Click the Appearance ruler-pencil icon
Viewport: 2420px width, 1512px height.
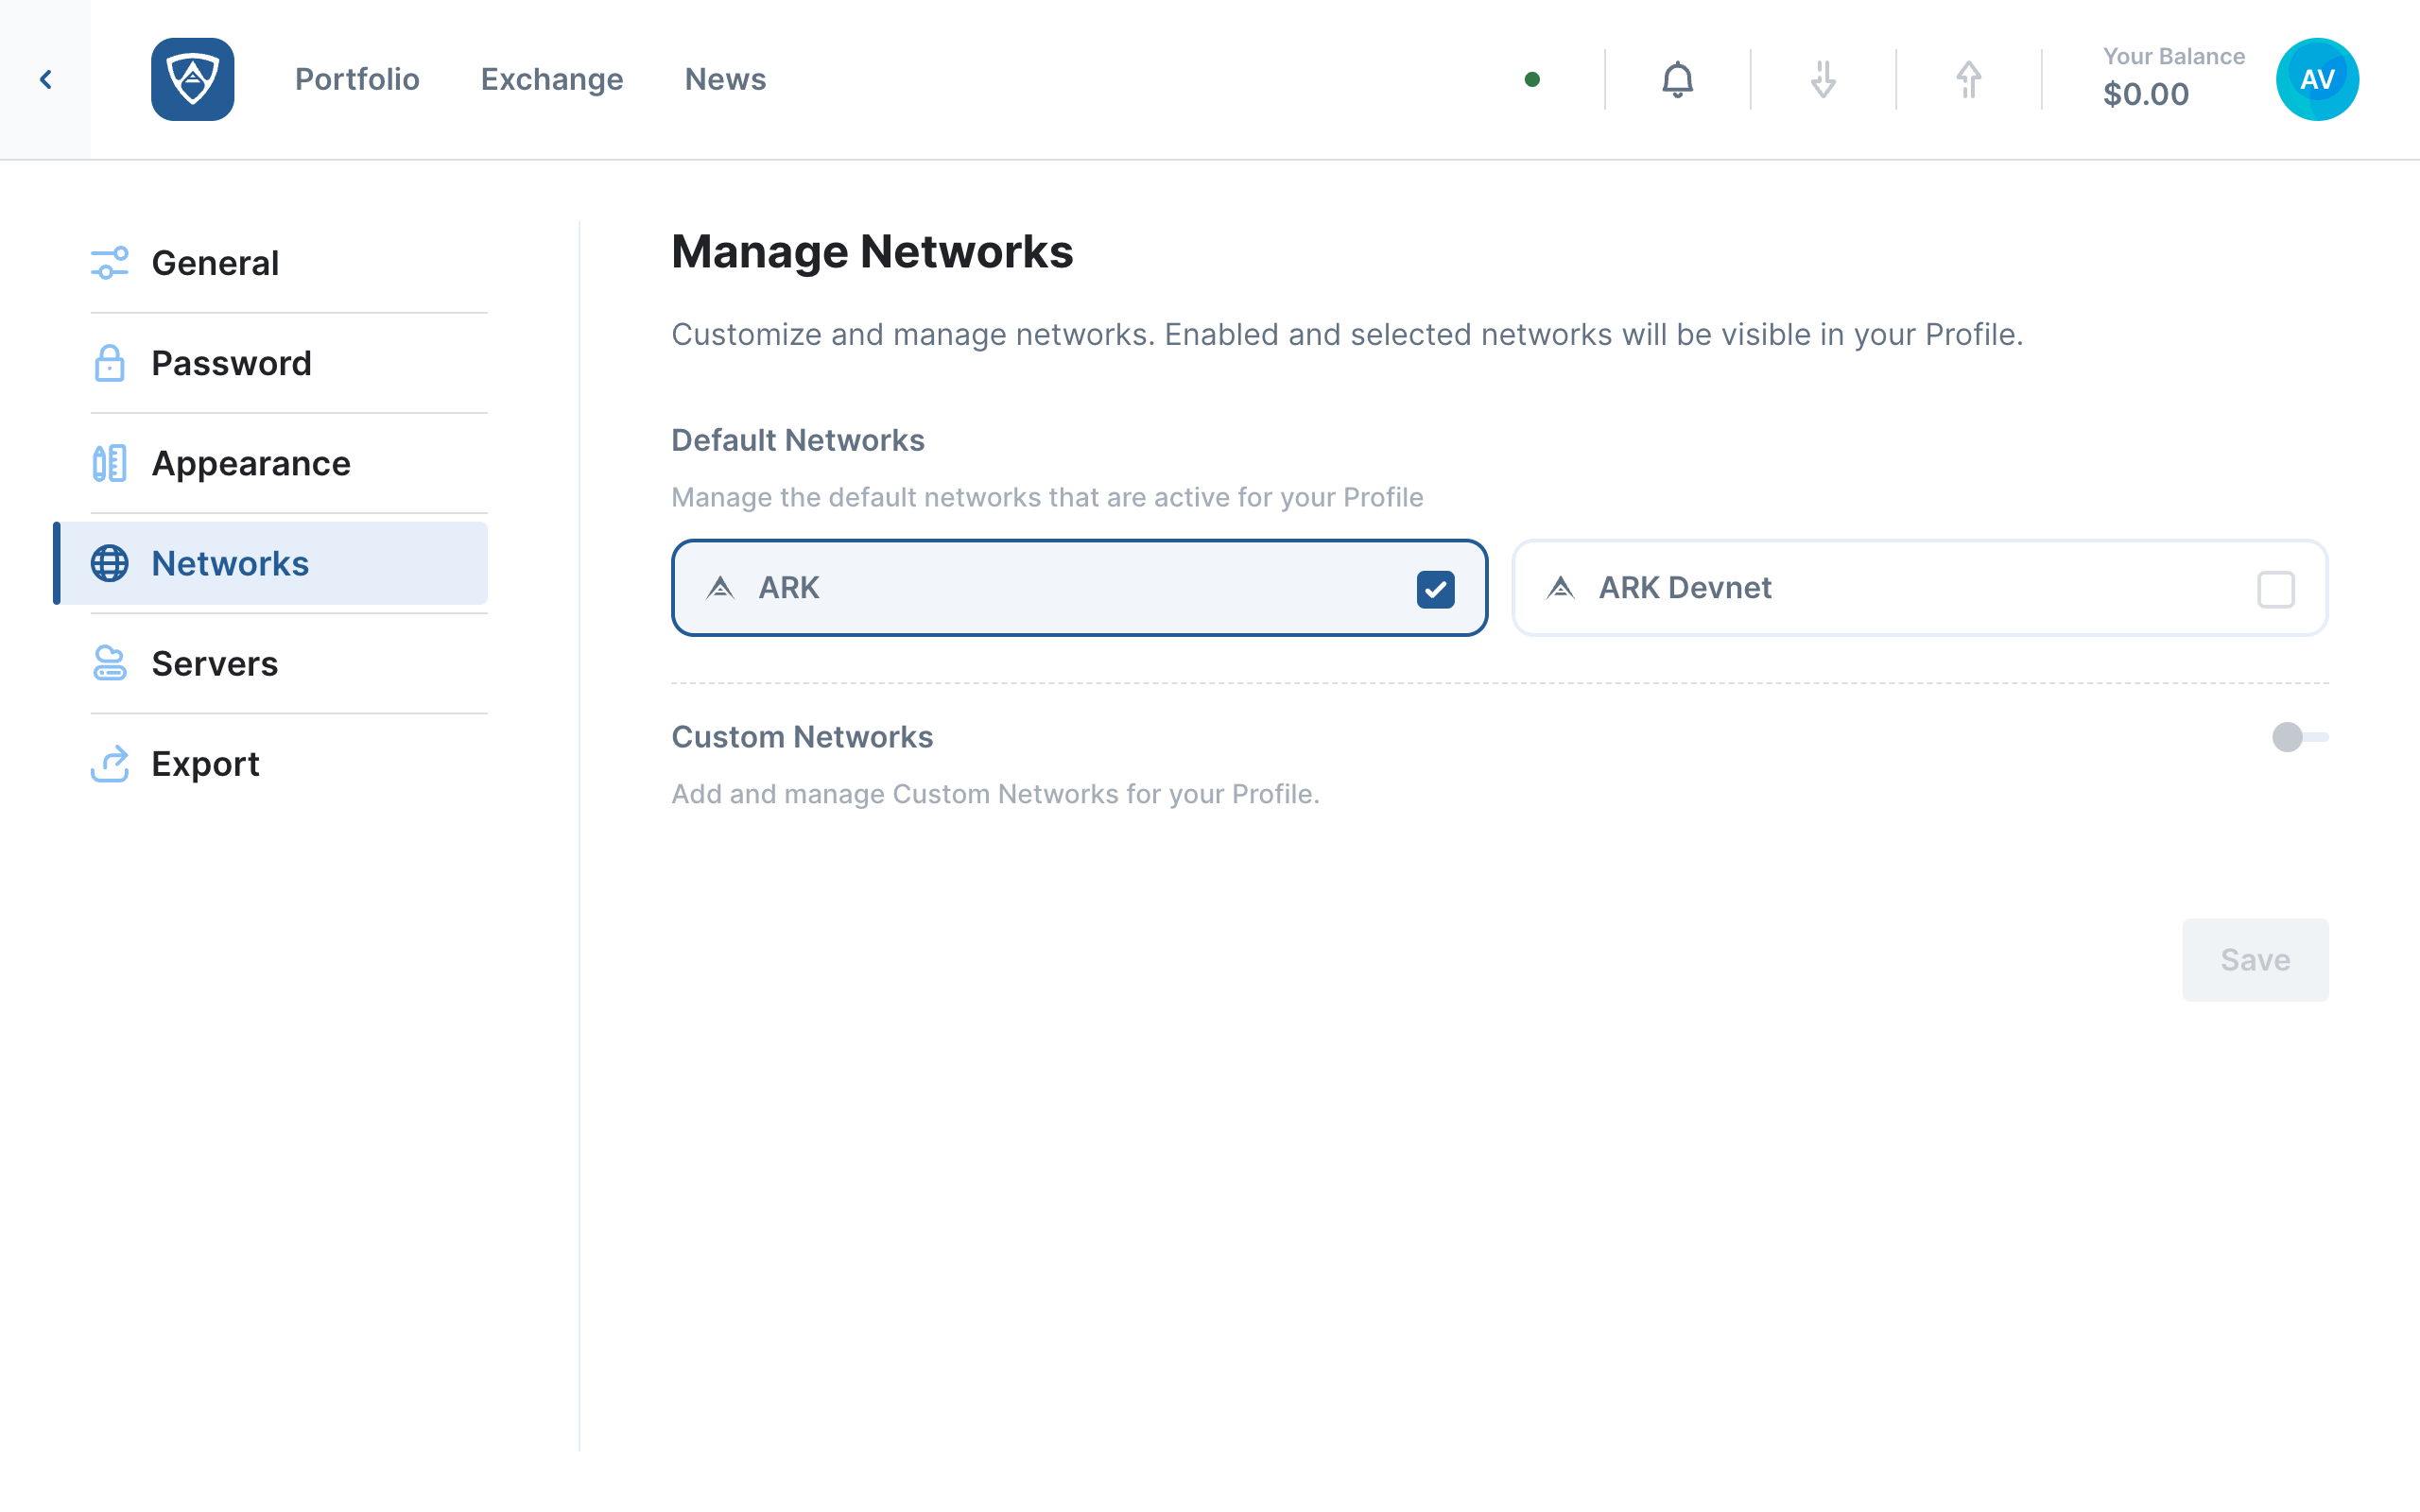pyautogui.click(x=109, y=463)
